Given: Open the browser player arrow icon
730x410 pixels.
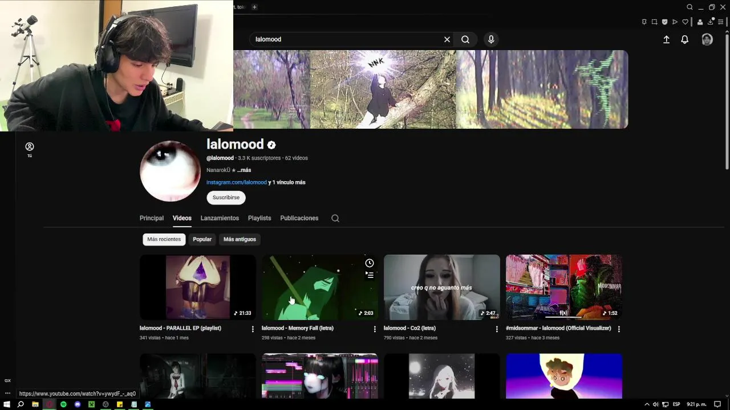Looking at the screenshot, I should [x=675, y=22].
